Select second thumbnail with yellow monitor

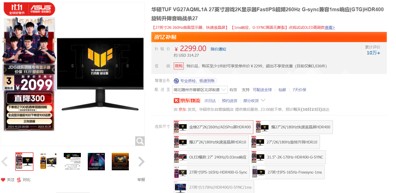tap(48, 162)
